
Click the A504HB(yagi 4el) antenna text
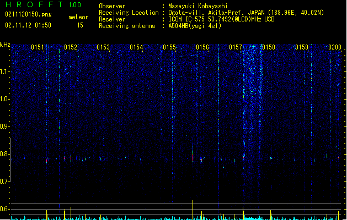195,26
